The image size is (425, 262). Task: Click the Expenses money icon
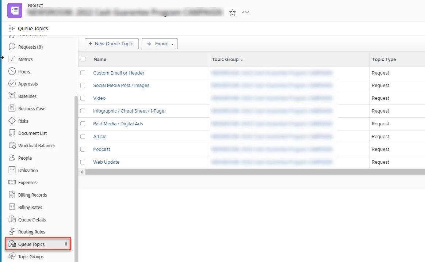click(x=12, y=182)
